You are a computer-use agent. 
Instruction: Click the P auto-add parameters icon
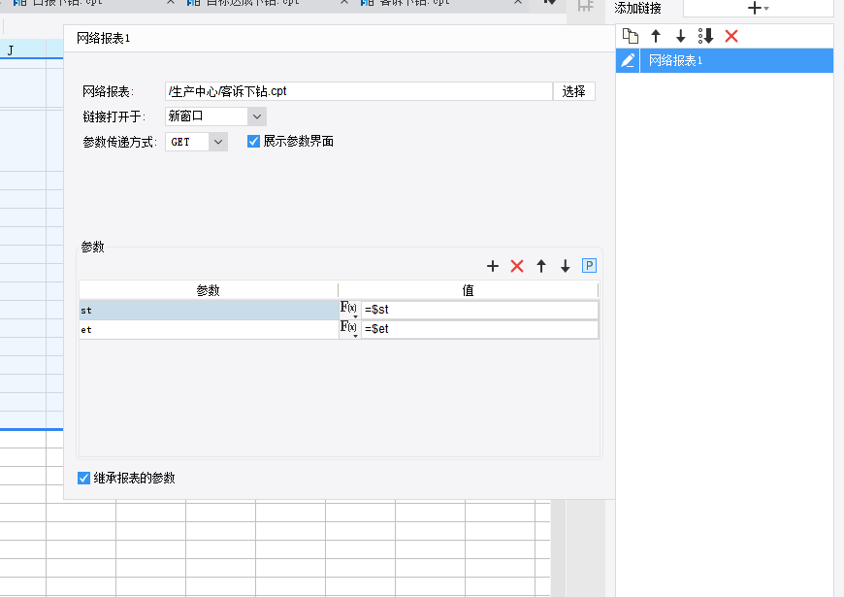pos(589,266)
